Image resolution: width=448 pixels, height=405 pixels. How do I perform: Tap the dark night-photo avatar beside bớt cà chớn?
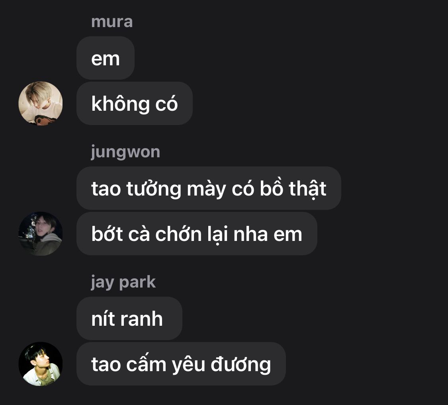[x=41, y=233]
